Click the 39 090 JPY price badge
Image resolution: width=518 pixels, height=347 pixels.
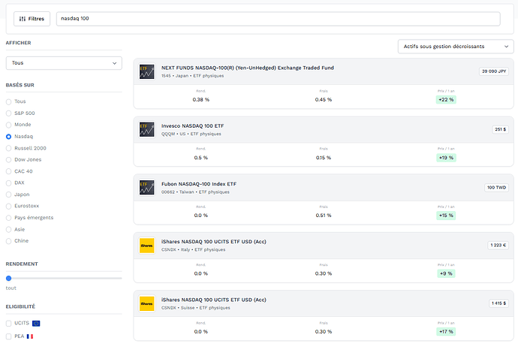pyautogui.click(x=494, y=71)
